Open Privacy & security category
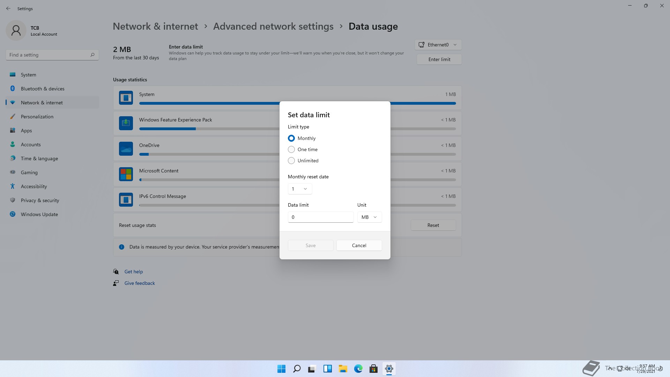This screenshot has width=670, height=377. coord(52,200)
